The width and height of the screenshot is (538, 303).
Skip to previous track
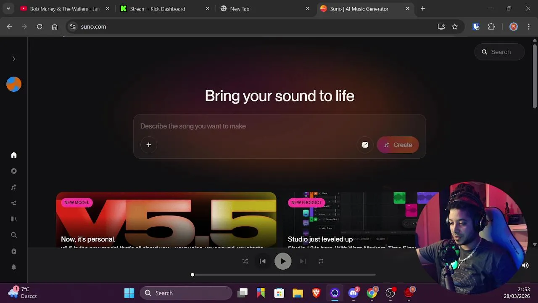(x=263, y=261)
